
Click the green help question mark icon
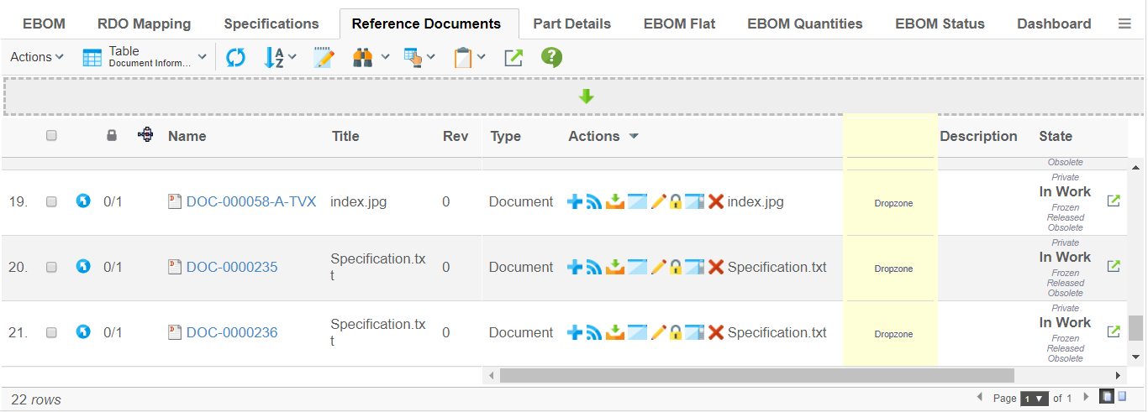[551, 57]
